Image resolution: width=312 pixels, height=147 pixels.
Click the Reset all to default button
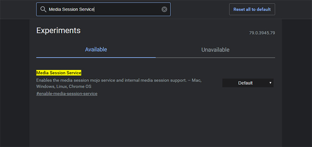tap(252, 9)
